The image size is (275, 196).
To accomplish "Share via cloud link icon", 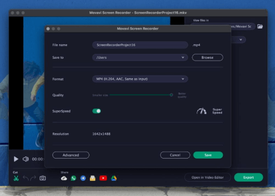I will coord(64,179).
